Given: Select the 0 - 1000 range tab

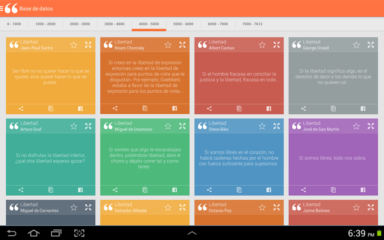Looking at the screenshot, I should [14, 24].
